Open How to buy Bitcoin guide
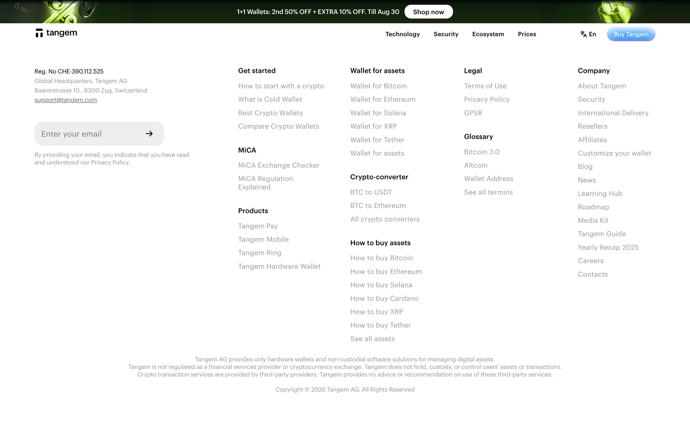 [x=382, y=258]
